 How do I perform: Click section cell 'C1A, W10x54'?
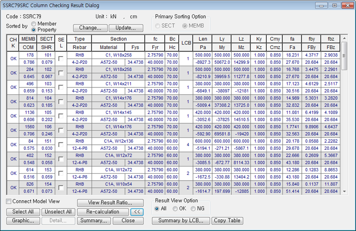pyautogui.click(x=118, y=184)
